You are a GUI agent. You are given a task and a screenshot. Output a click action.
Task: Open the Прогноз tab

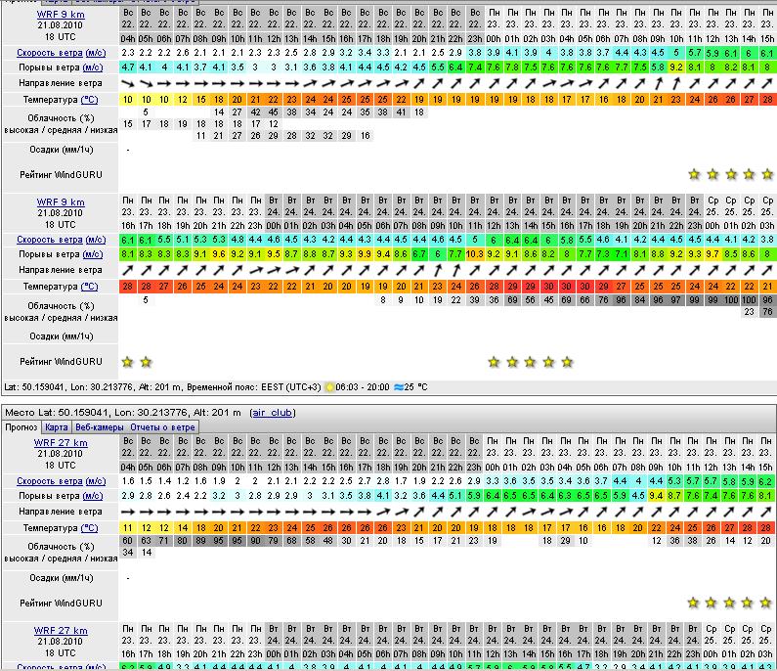tap(22, 427)
